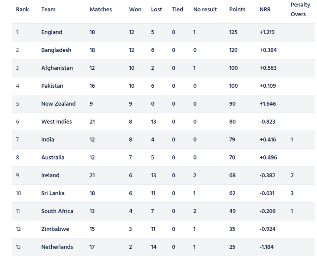The image size is (317, 258).
Task: Click the NRR column header
Action: coord(265,9)
